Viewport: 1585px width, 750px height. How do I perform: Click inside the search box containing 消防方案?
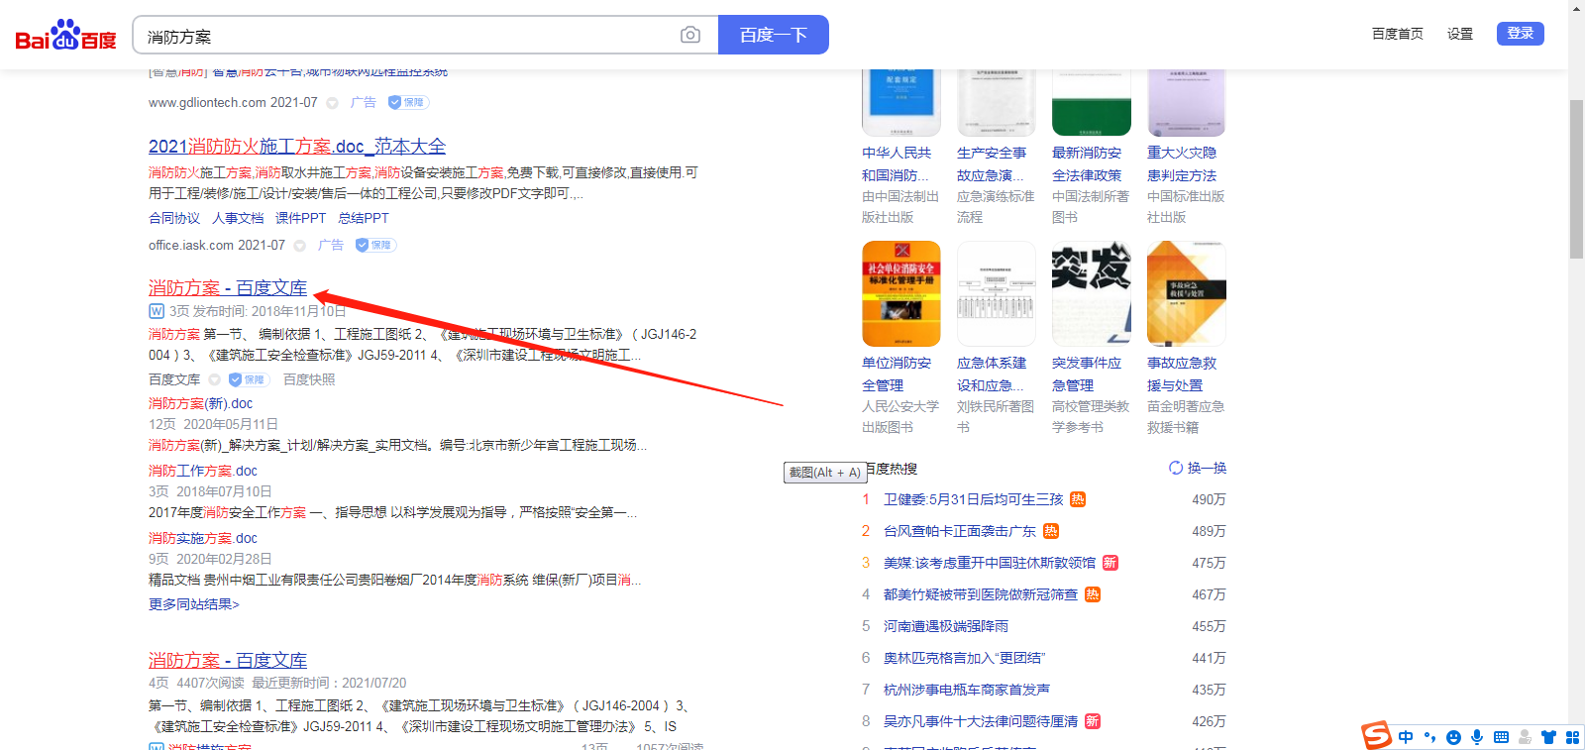coord(406,36)
